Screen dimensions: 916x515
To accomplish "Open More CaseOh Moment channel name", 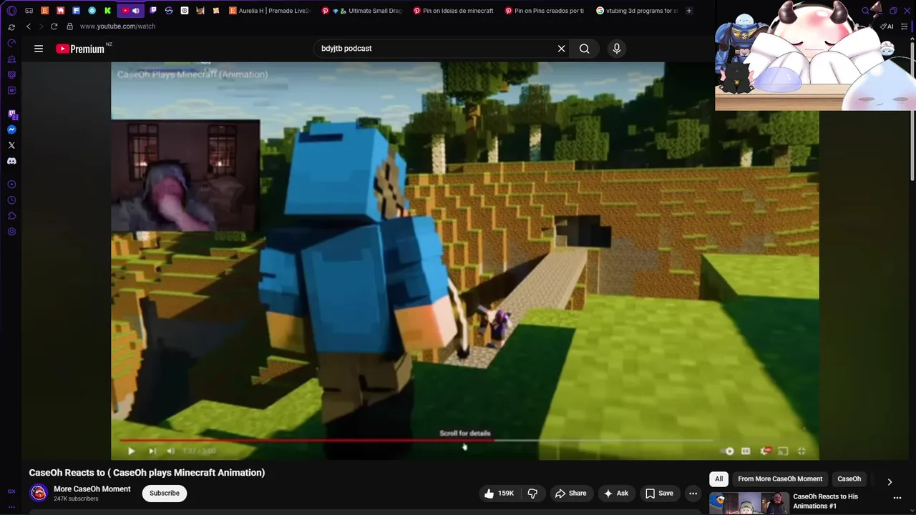I will 92,489.
